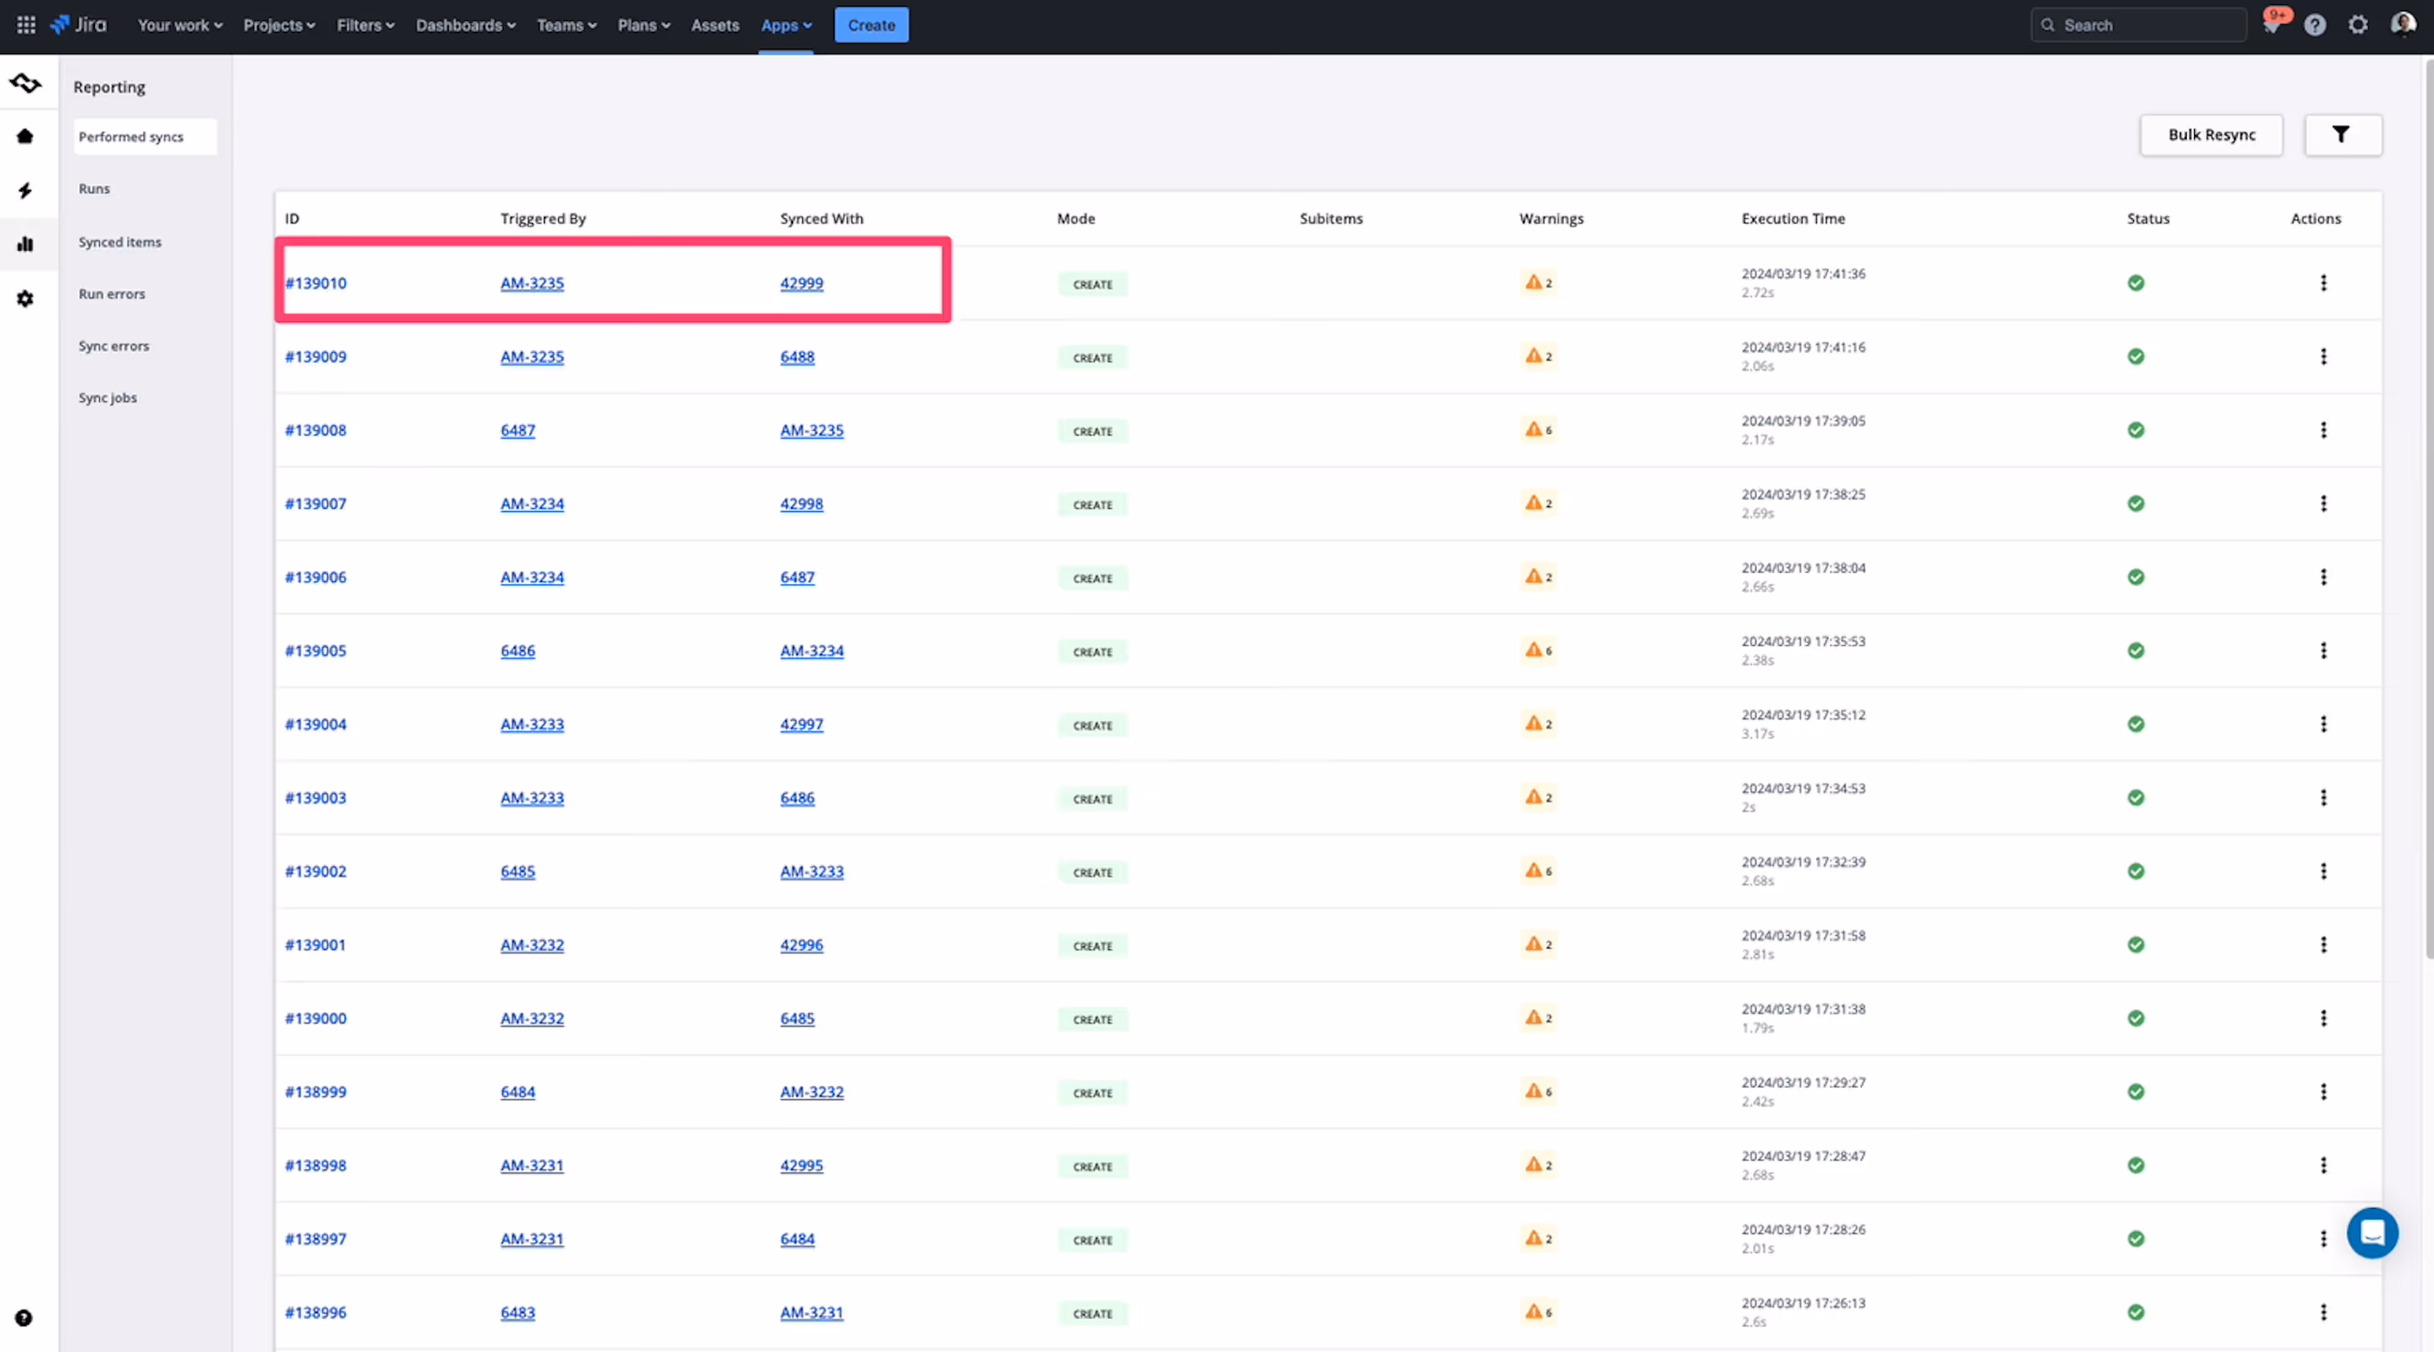
Task: Open the Jira app switcher grid icon
Action: (27, 26)
